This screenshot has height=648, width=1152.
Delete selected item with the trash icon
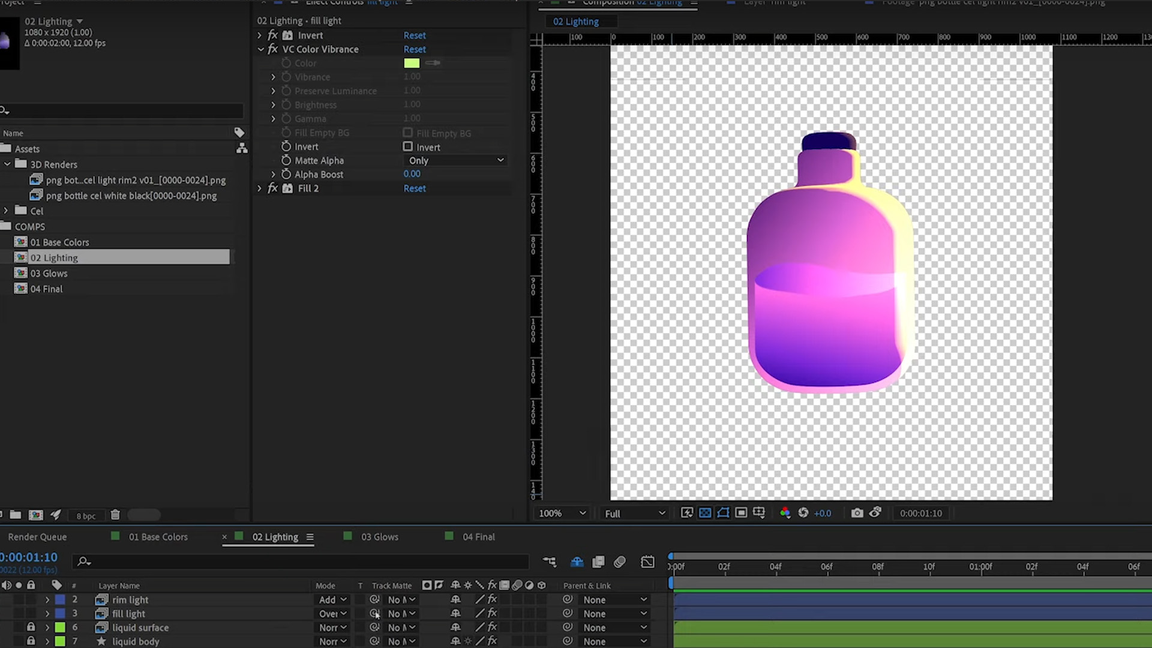(x=115, y=515)
